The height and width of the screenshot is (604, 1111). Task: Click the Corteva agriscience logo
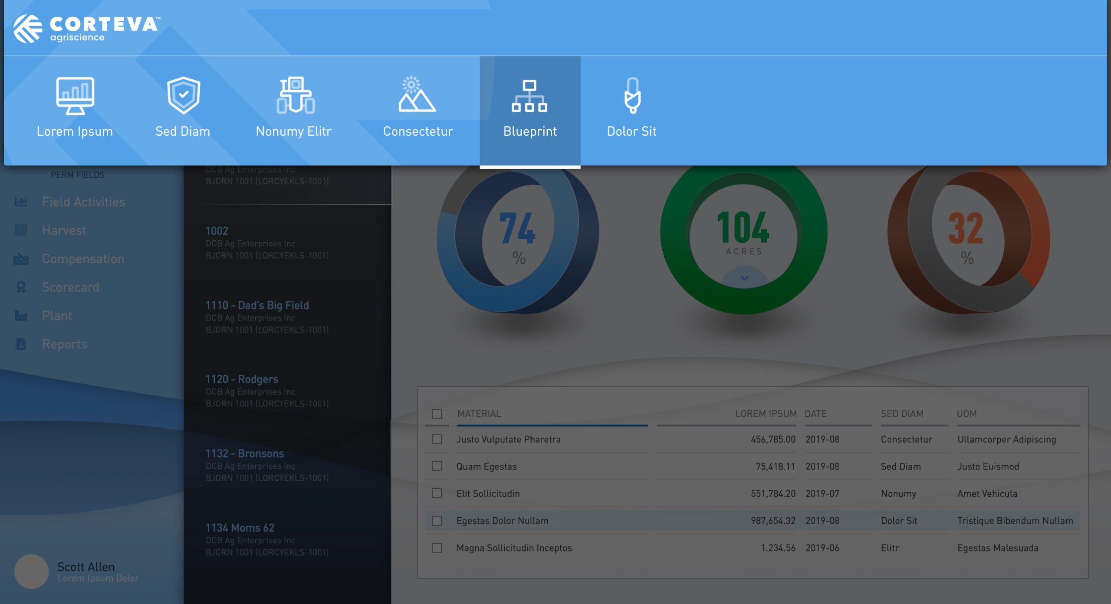click(87, 29)
